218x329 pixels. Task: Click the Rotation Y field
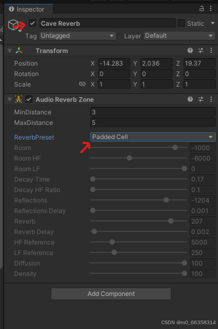tap(157, 73)
